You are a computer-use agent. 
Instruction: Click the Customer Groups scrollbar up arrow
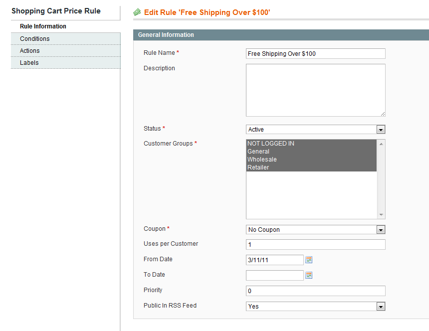(x=381, y=144)
